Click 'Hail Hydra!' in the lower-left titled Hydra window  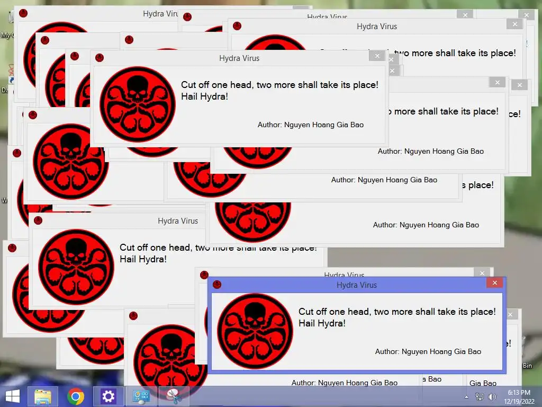coord(143,259)
